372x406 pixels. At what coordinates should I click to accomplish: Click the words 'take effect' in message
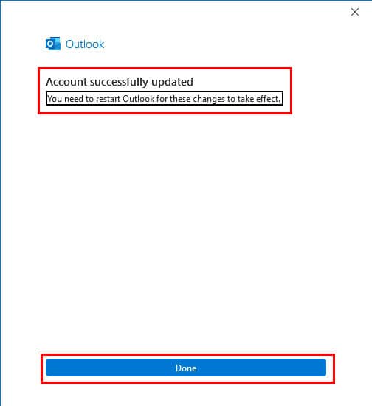[259, 99]
